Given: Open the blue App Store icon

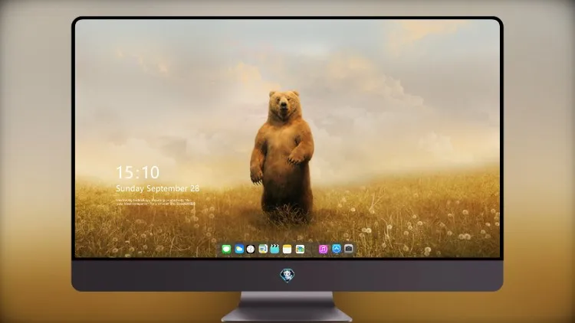Looking at the screenshot, I should (337, 249).
